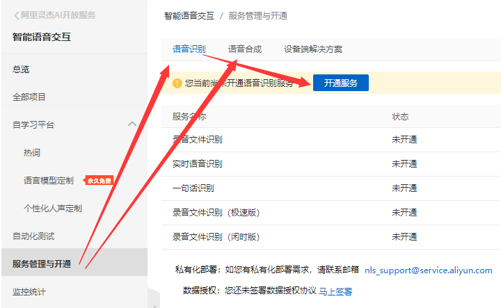Click the 智能语音交互 sidebar heading
This screenshot has height=308, width=501.
(42, 37)
